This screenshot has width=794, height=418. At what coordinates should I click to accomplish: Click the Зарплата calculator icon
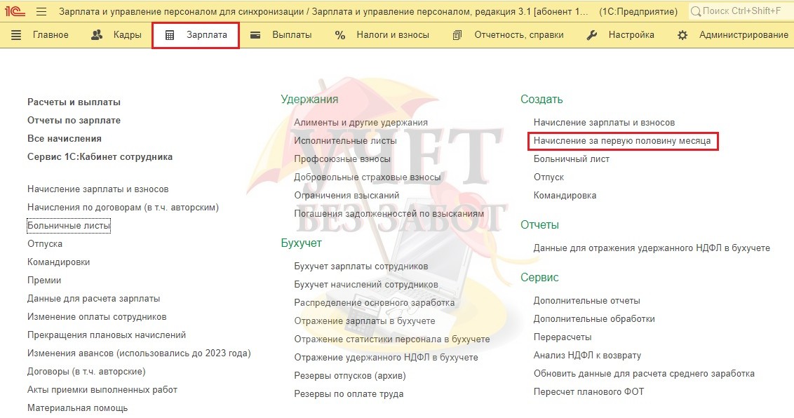[170, 35]
